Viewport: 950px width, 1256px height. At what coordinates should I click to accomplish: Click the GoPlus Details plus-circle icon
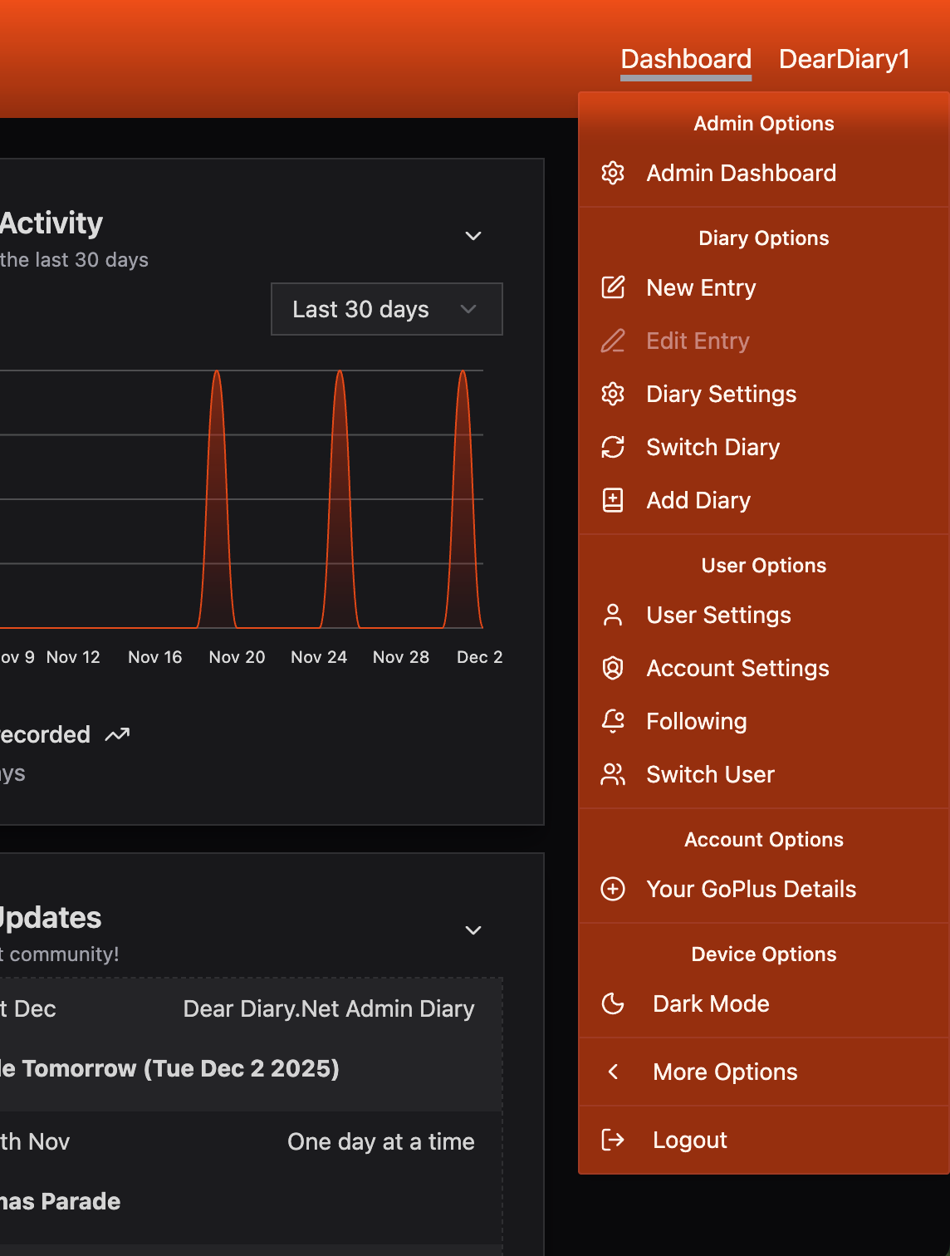[x=613, y=889]
